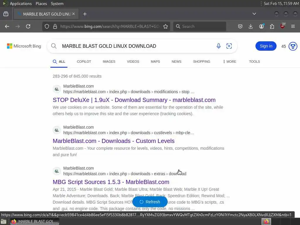Open the Firefox account icon
This screenshot has width=300, height=225.
[x=261, y=26]
